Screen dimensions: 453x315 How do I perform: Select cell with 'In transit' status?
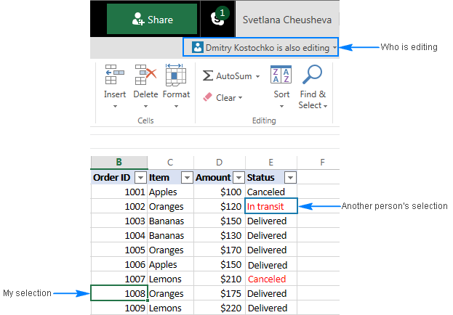272,207
